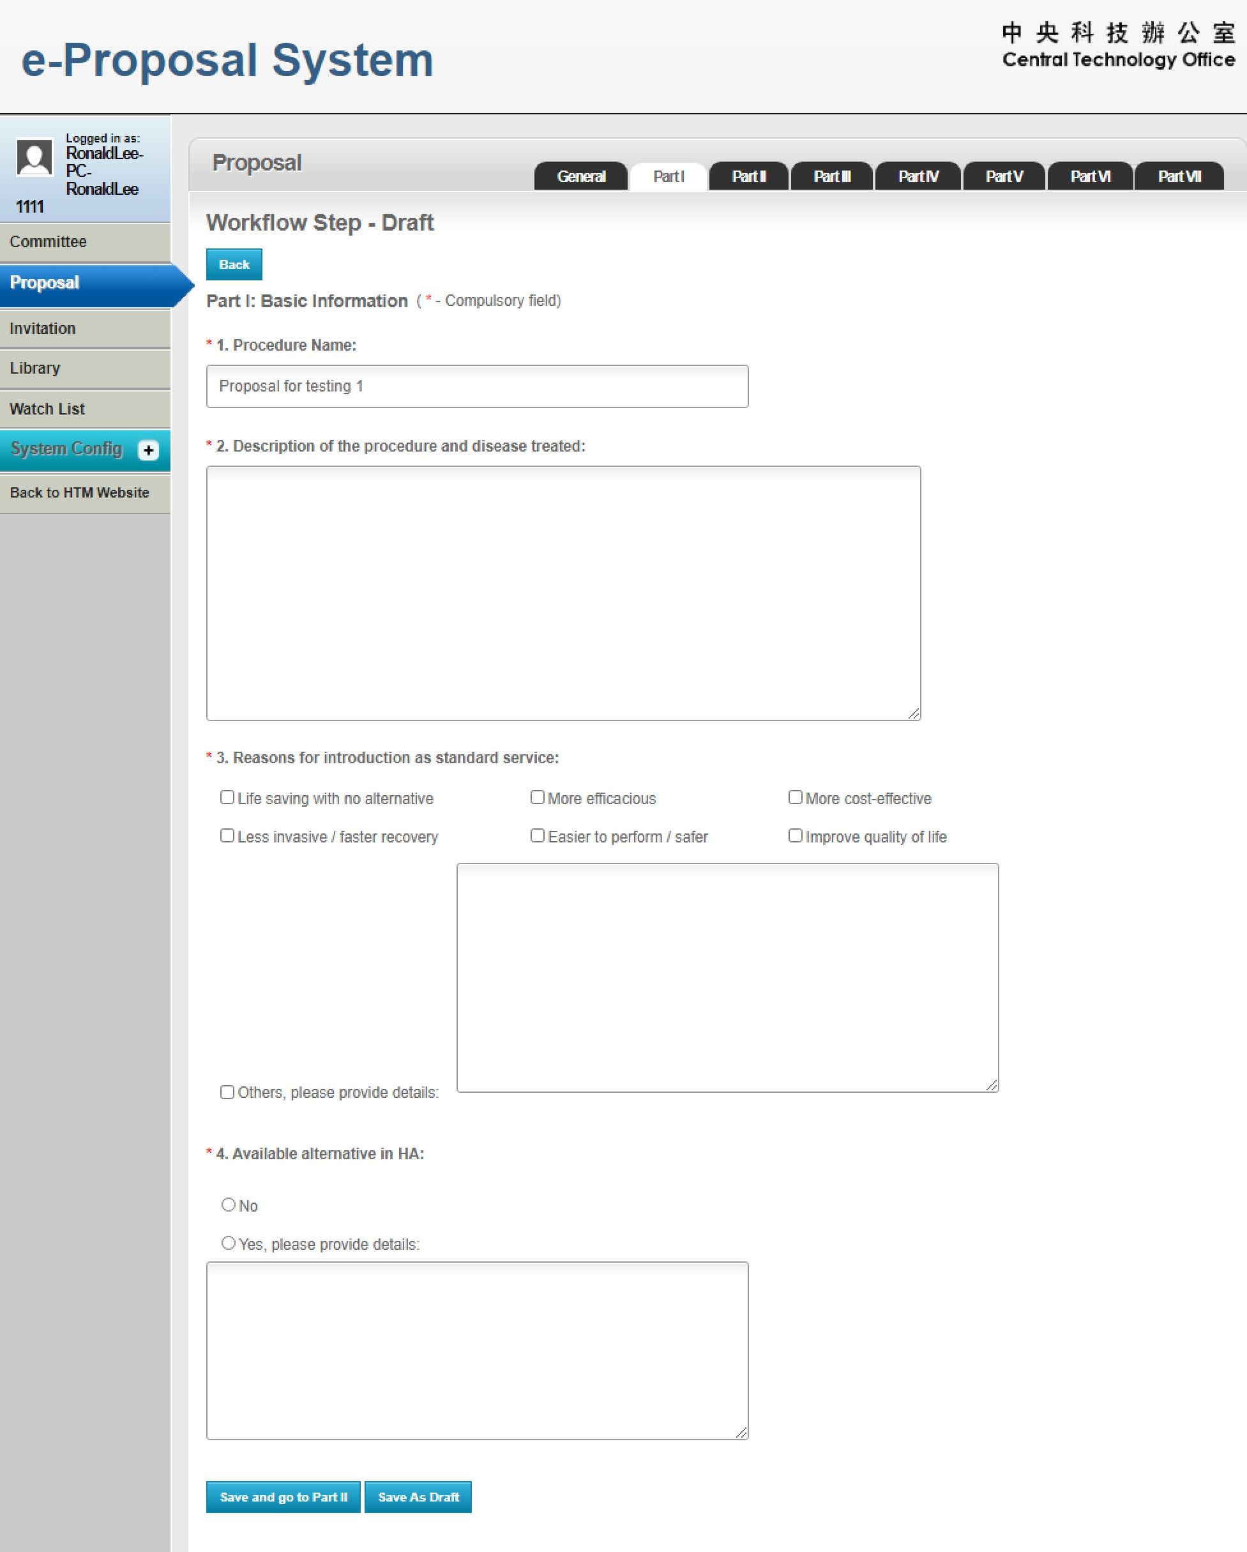
Task: Tick Others, please provide details checkbox
Action: click(x=227, y=1092)
